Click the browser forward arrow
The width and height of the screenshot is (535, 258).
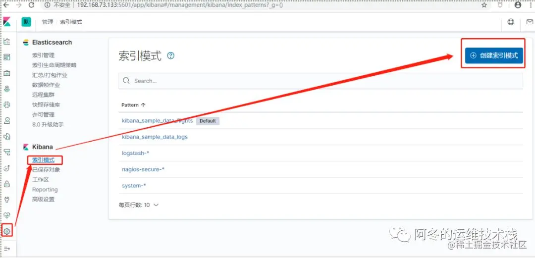pos(19,5)
